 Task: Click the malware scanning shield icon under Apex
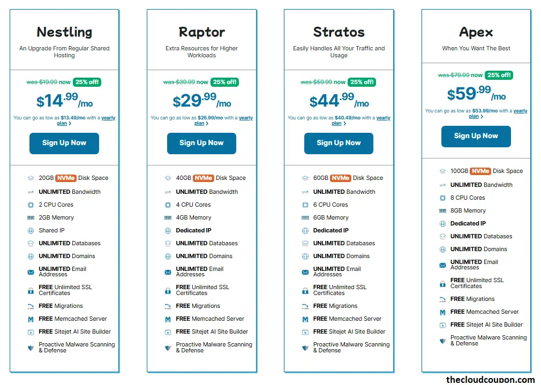pos(442,340)
